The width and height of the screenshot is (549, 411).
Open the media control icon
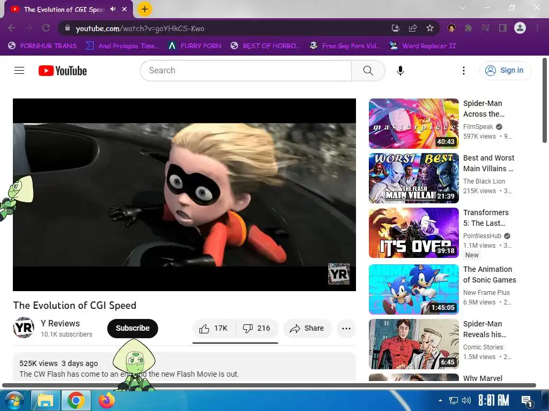pyautogui.click(x=485, y=28)
